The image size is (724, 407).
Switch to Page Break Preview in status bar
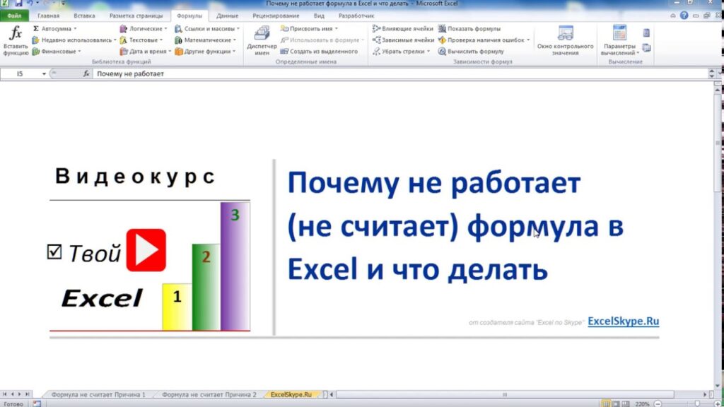point(626,403)
